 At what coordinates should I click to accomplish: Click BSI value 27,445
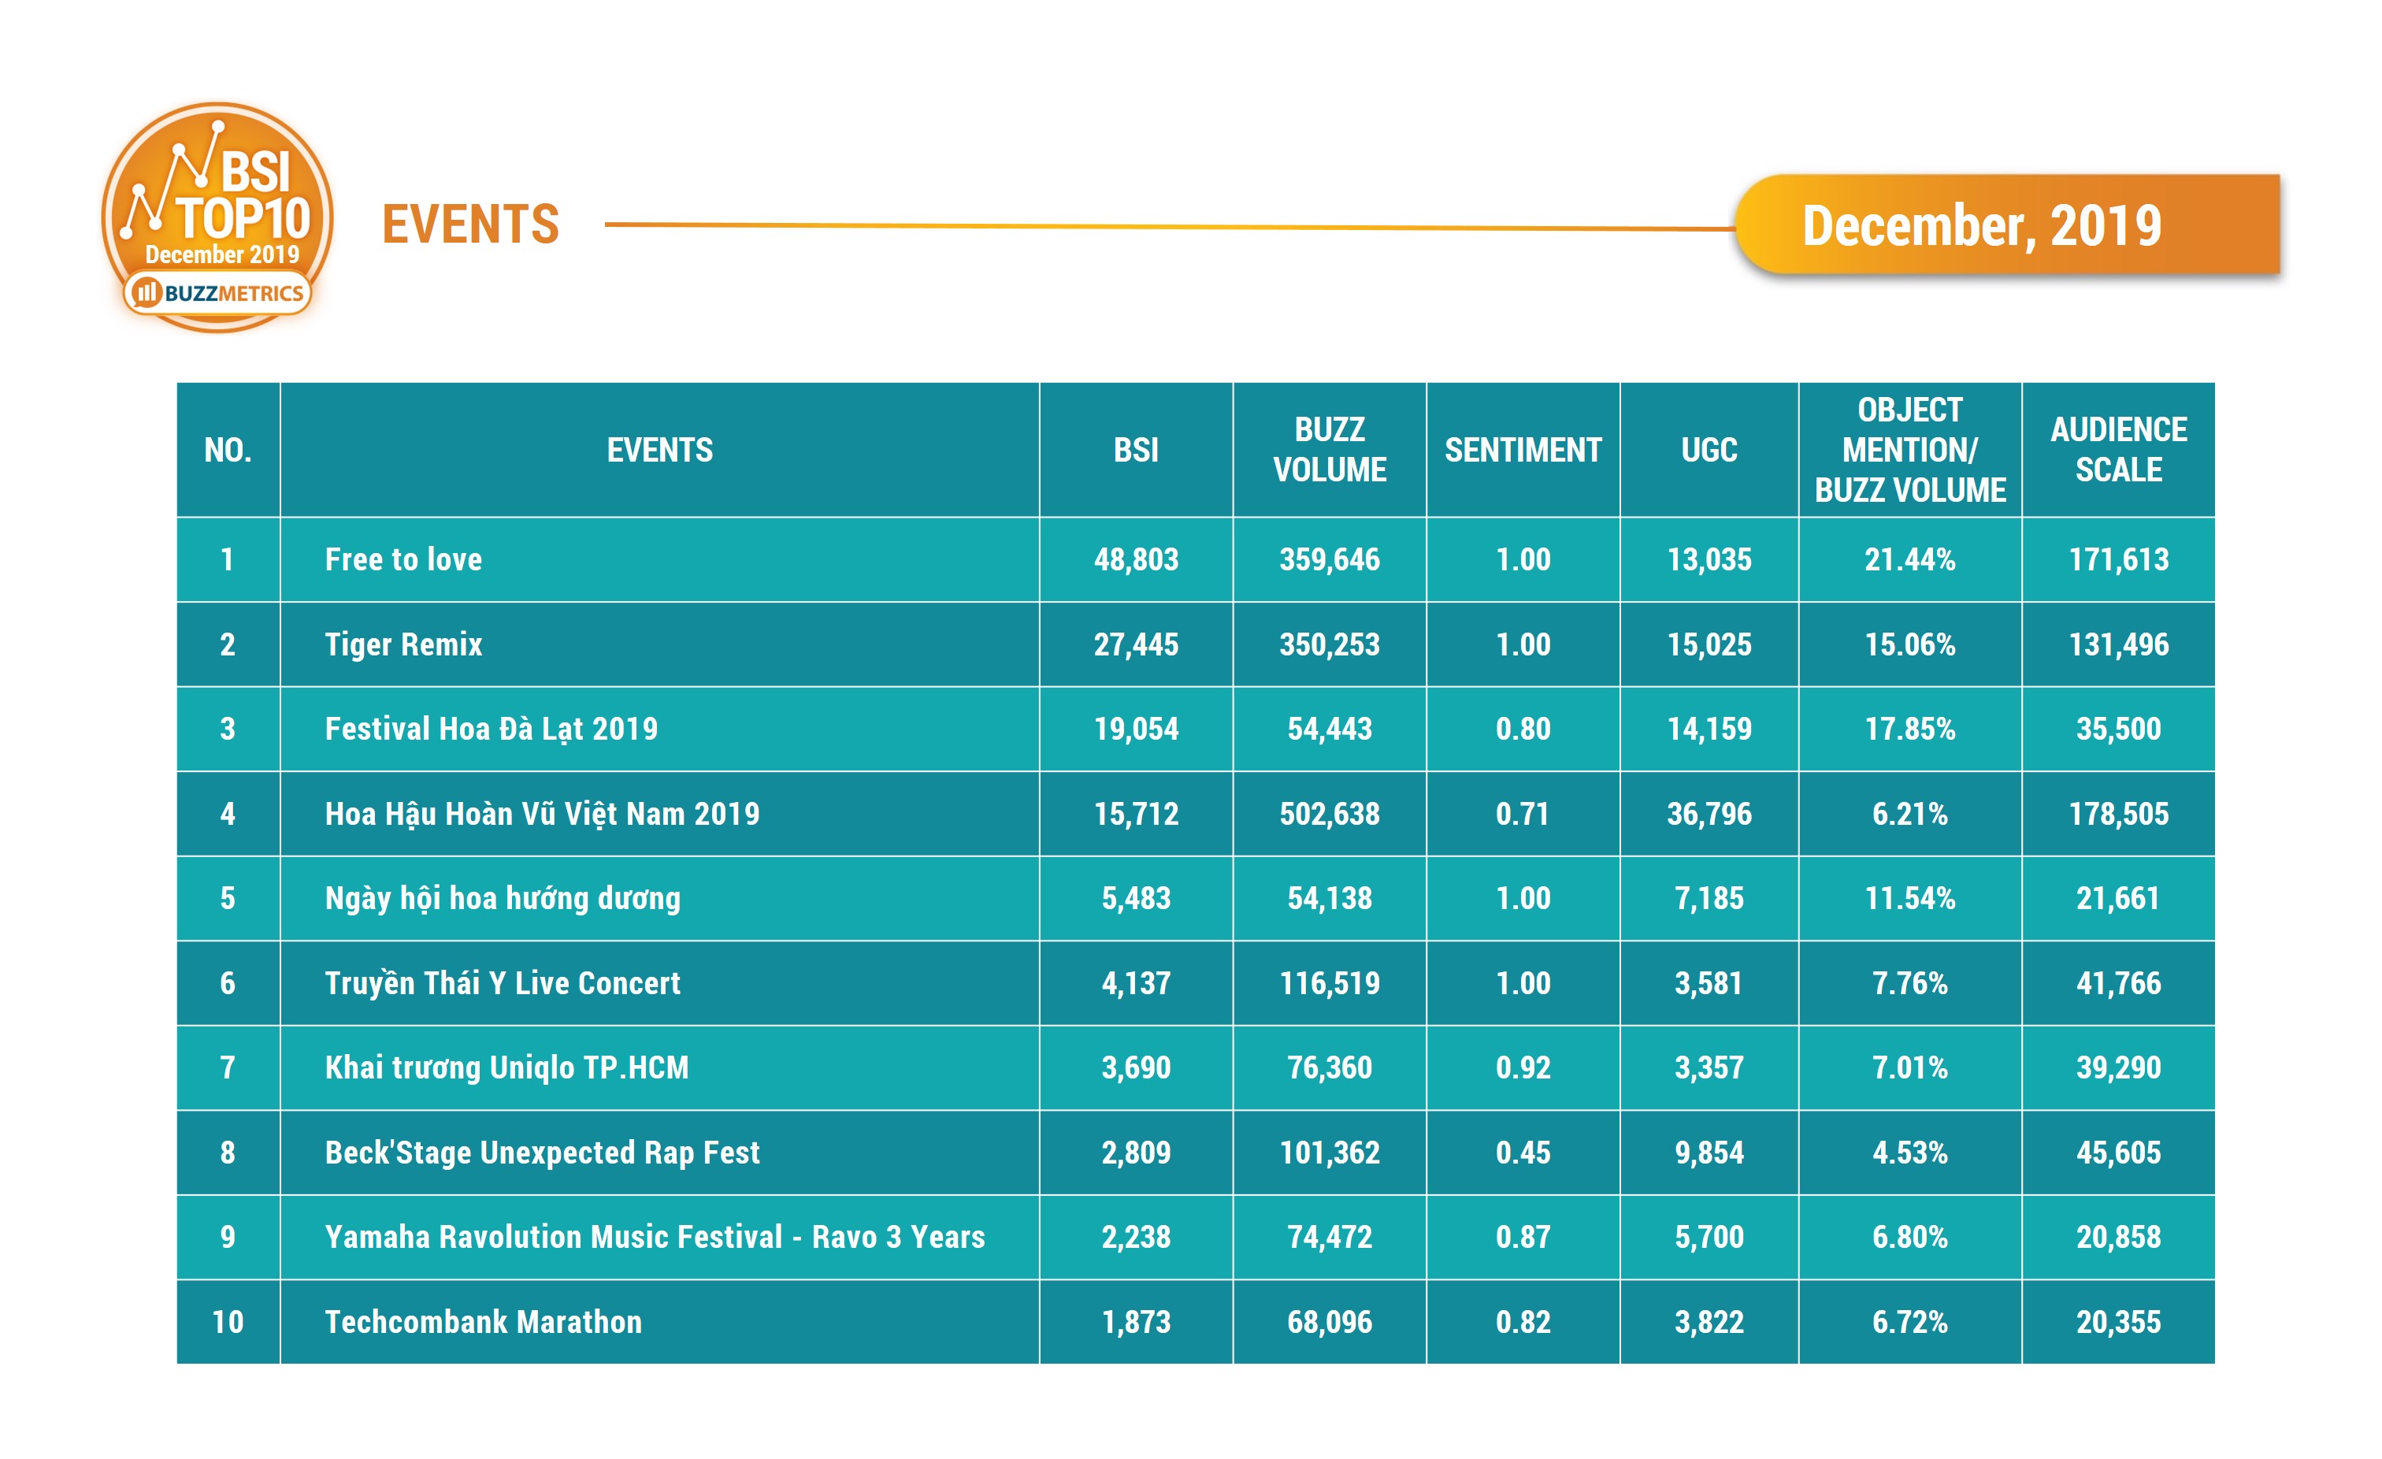point(1136,645)
